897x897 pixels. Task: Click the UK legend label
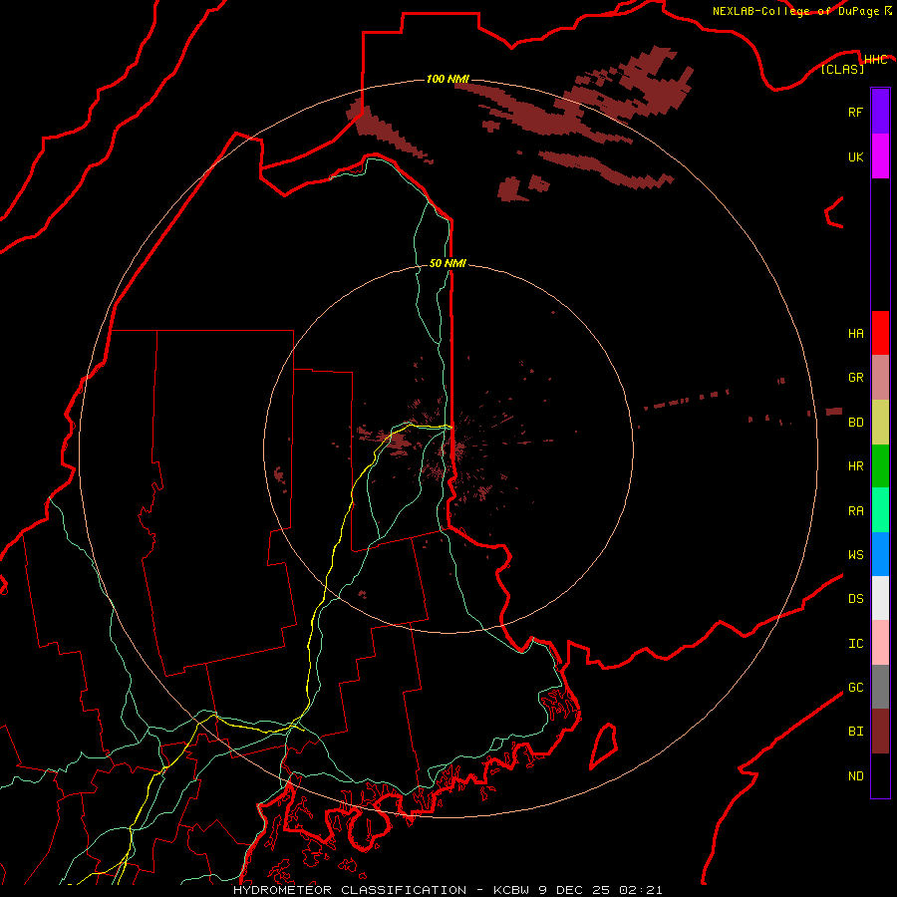pyautogui.click(x=855, y=156)
